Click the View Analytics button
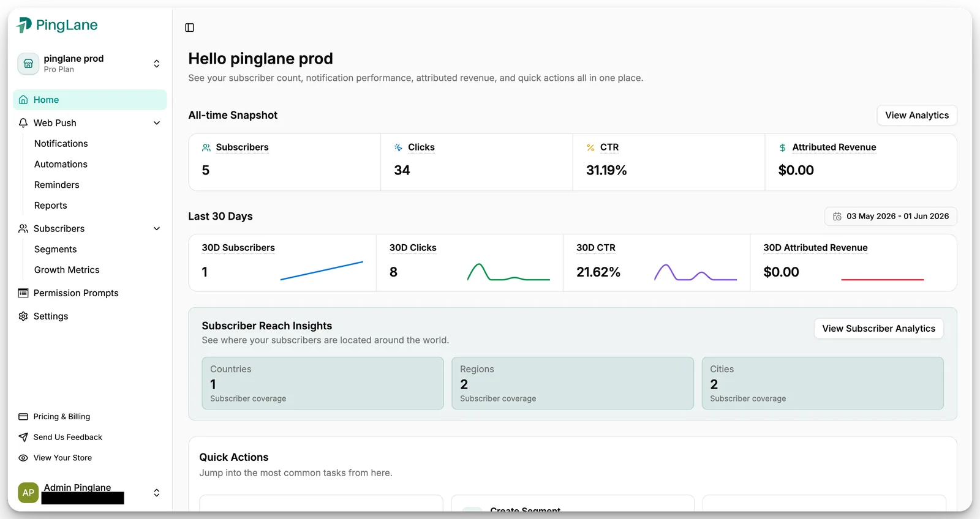The width and height of the screenshot is (980, 519). coord(917,115)
